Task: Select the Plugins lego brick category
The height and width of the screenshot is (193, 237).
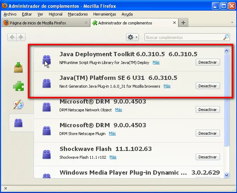Action: coord(18,123)
